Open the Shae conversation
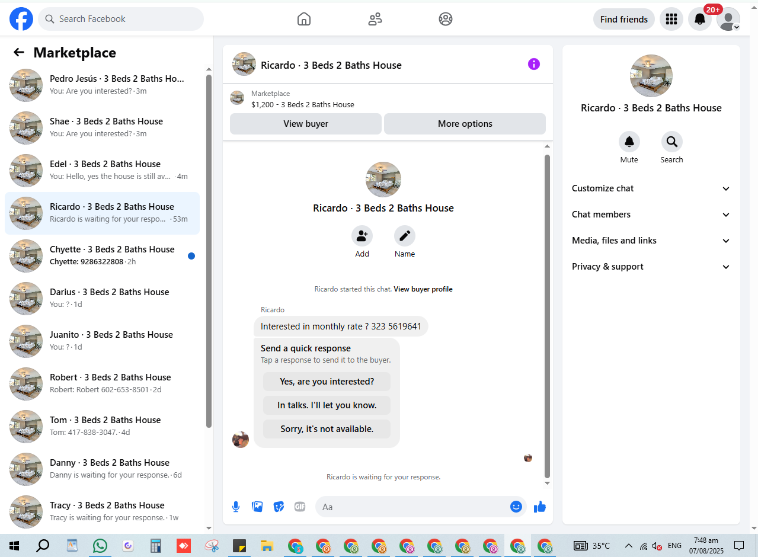758x557 pixels. (x=102, y=128)
